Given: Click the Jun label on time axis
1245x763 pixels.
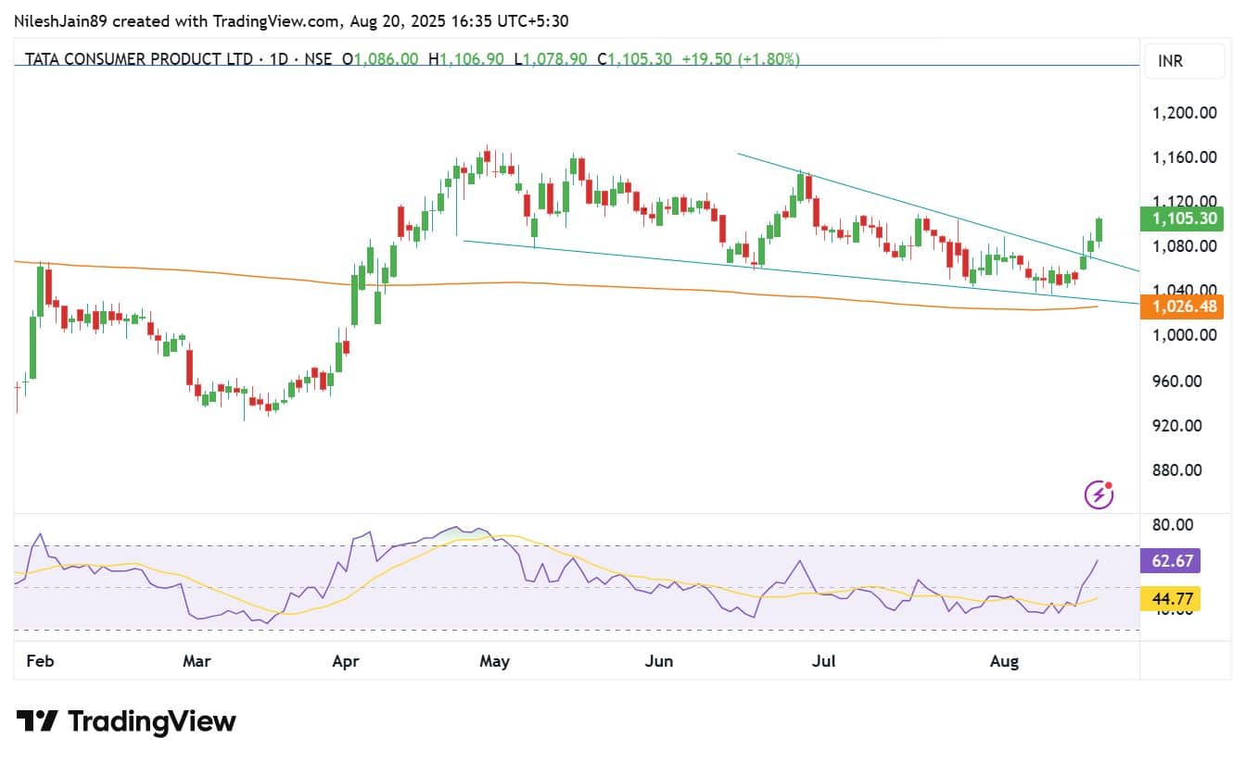Looking at the screenshot, I should point(658,661).
